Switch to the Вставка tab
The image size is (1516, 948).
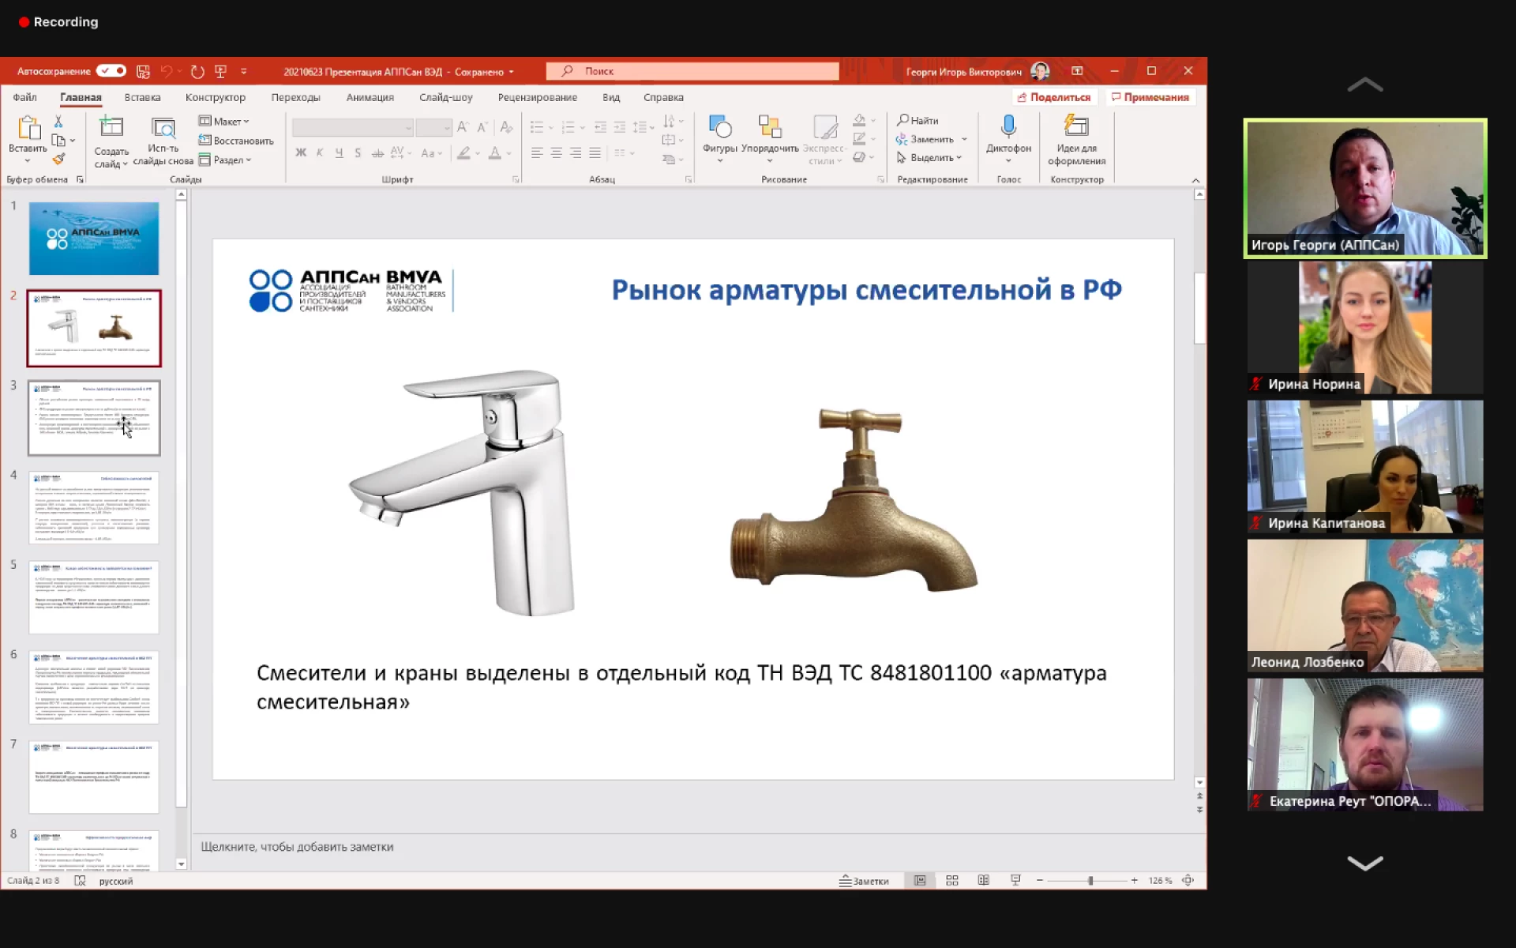142,97
